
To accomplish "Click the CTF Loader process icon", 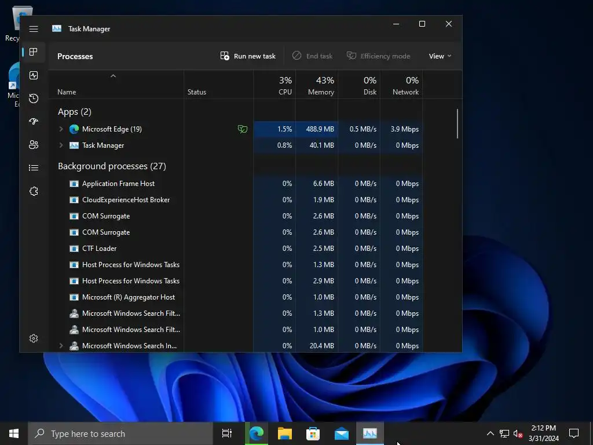I will tap(74, 249).
